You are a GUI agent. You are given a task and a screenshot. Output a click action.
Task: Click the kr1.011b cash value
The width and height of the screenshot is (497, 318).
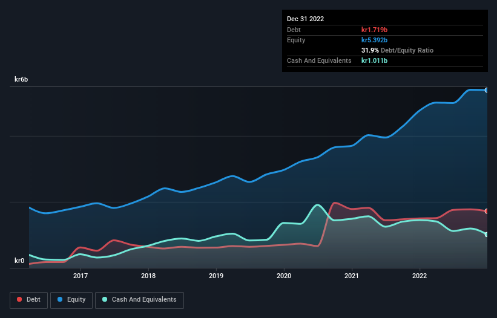coord(374,60)
